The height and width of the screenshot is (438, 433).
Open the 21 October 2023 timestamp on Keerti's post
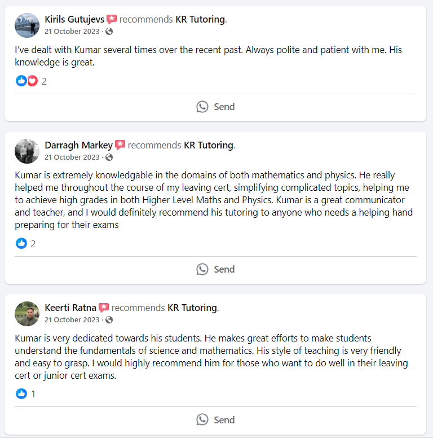[72, 320]
